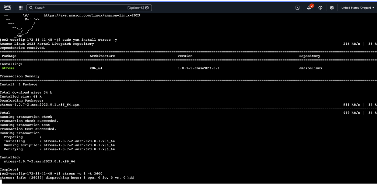Click the "sudo yum install stress -y" command
Viewport: 377px width, 184px height.
tap(90, 40)
